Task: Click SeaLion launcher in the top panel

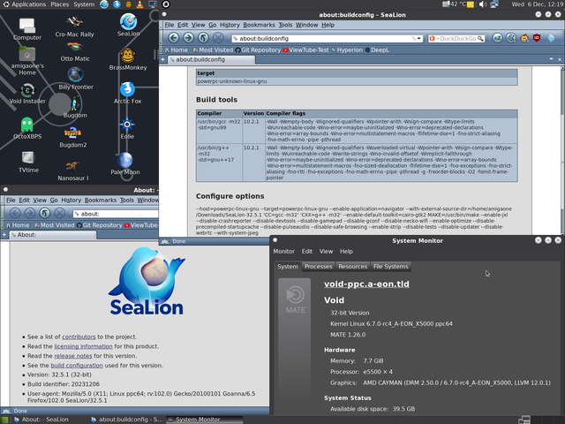Action: [104, 4]
